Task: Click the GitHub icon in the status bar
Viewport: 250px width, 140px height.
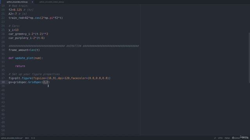Action: click(x=233, y=138)
